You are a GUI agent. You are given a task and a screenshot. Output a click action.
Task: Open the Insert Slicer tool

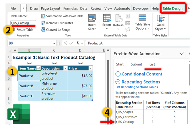[x=92, y=22]
